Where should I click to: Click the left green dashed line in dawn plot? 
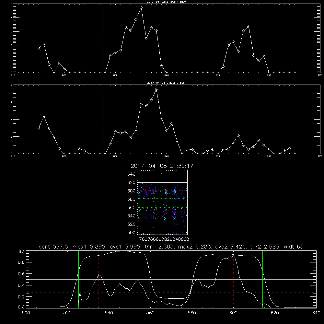(103, 39)
